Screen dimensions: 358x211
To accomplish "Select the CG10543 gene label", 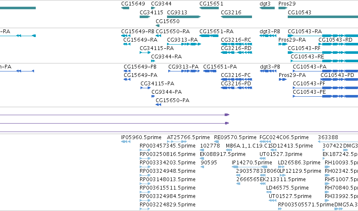I will [x=300, y=13].
